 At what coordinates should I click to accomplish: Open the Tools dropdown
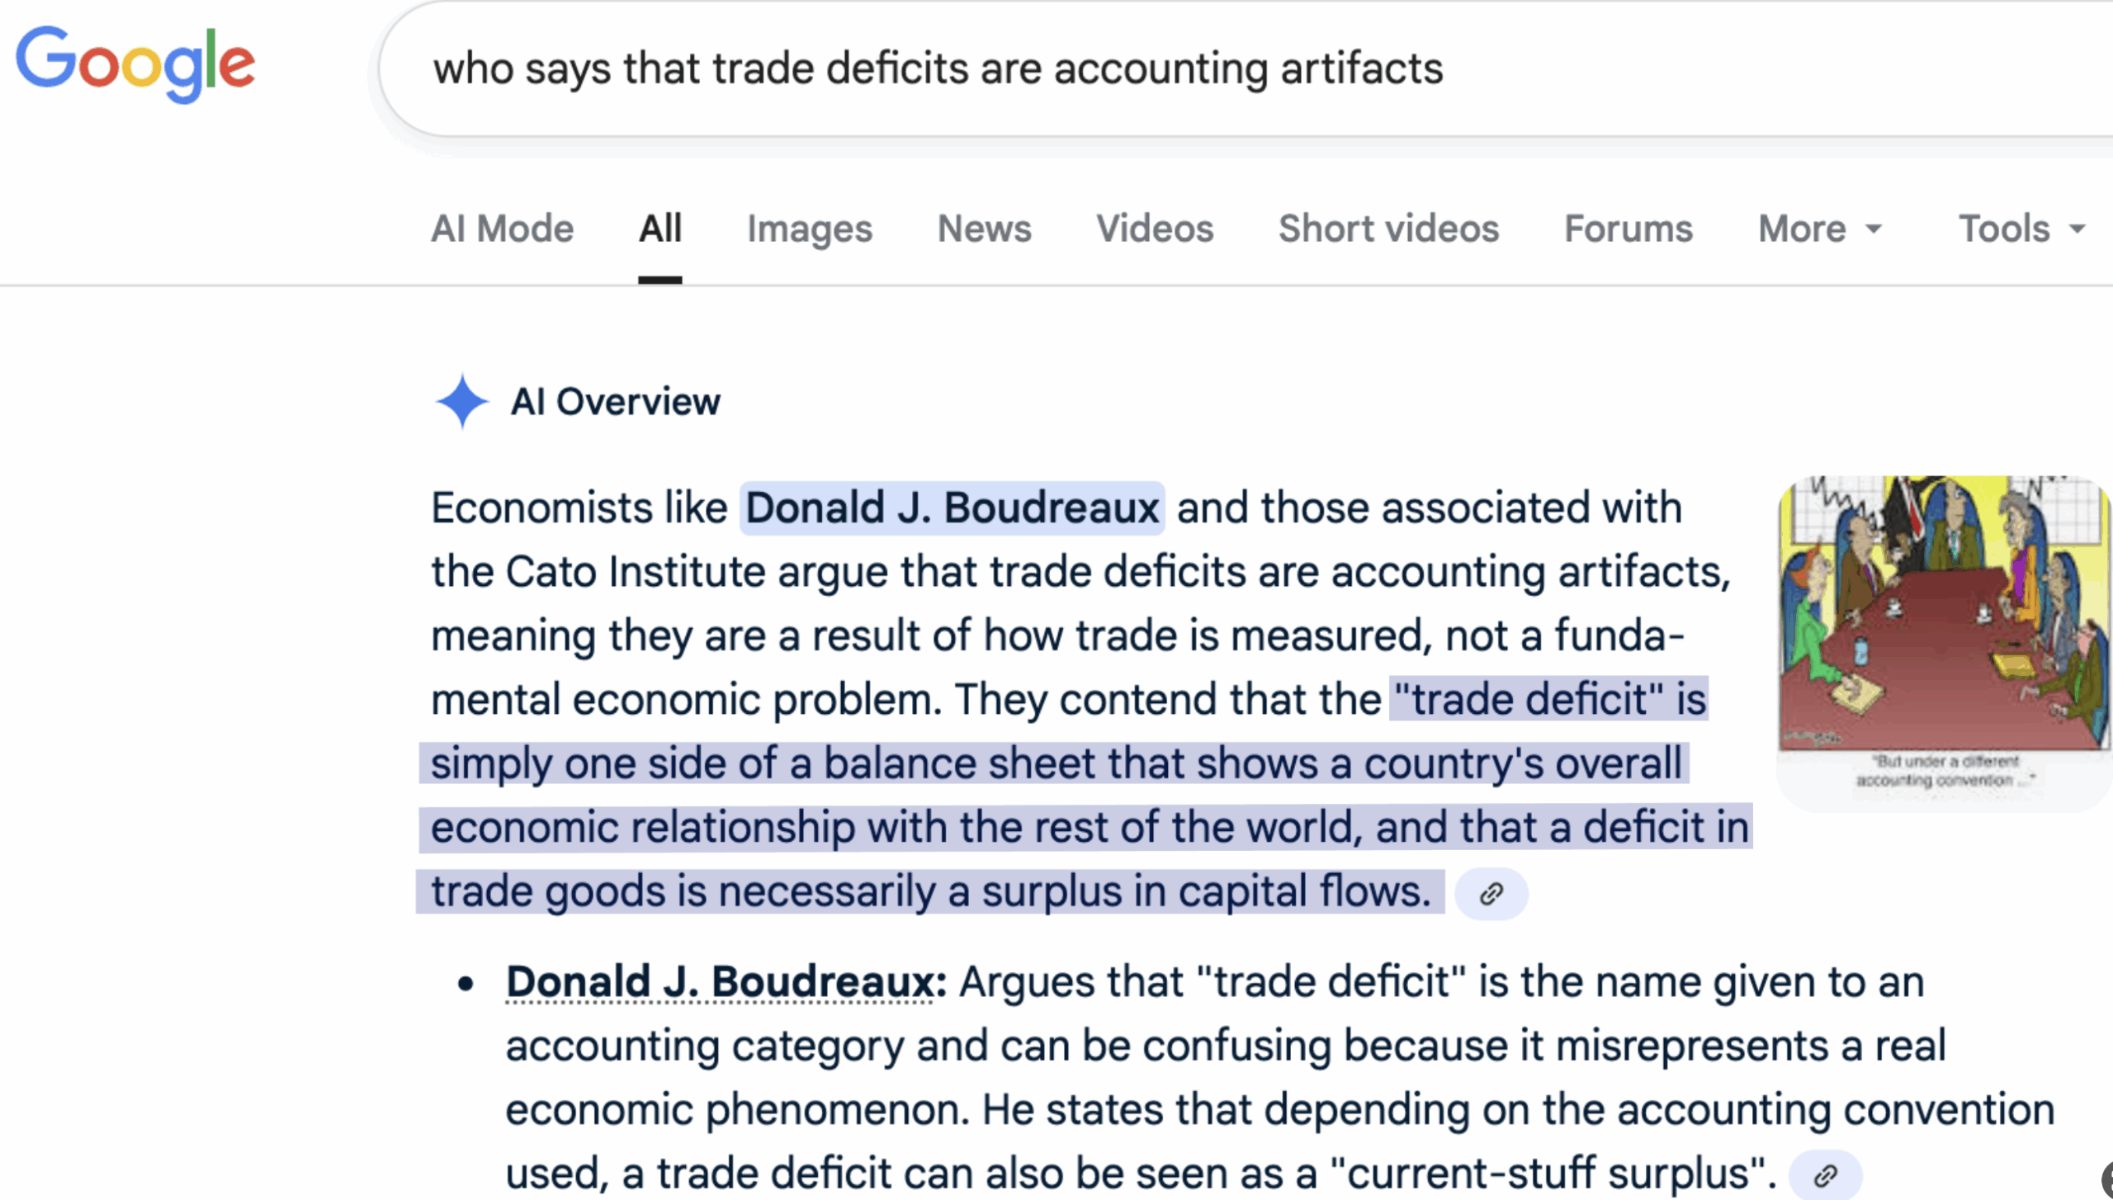coord(2021,229)
